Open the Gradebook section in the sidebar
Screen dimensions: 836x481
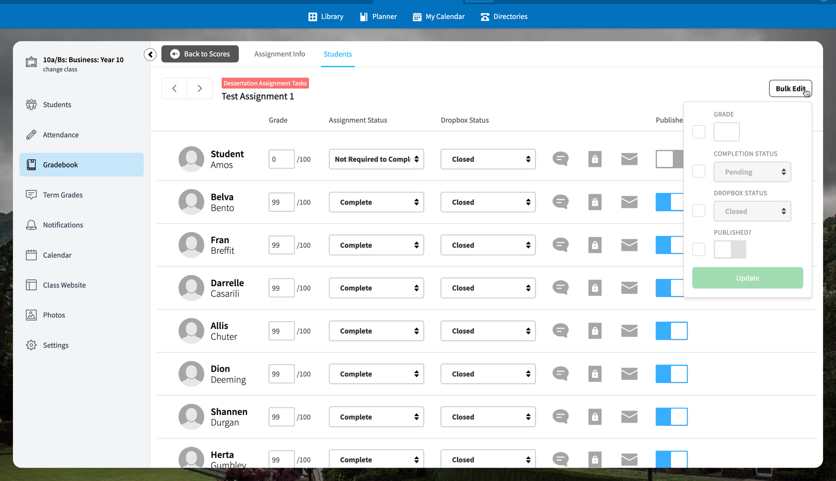coord(60,164)
